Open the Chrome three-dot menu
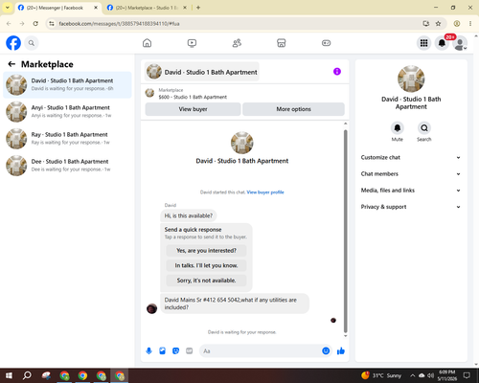Image resolution: width=479 pixels, height=383 pixels. tap(470, 24)
